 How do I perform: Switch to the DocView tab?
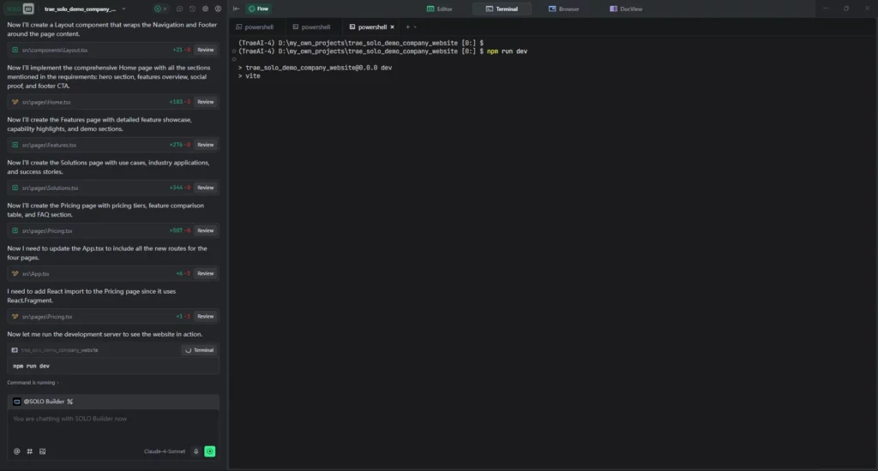pos(626,9)
